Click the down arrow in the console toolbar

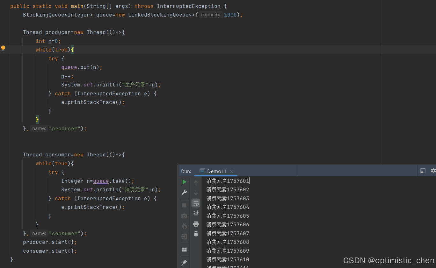point(196,193)
